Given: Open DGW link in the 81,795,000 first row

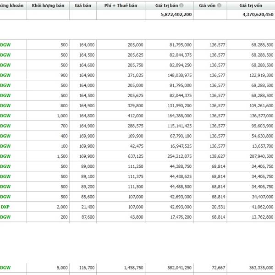Looking at the screenshot, I should point(5,45).
